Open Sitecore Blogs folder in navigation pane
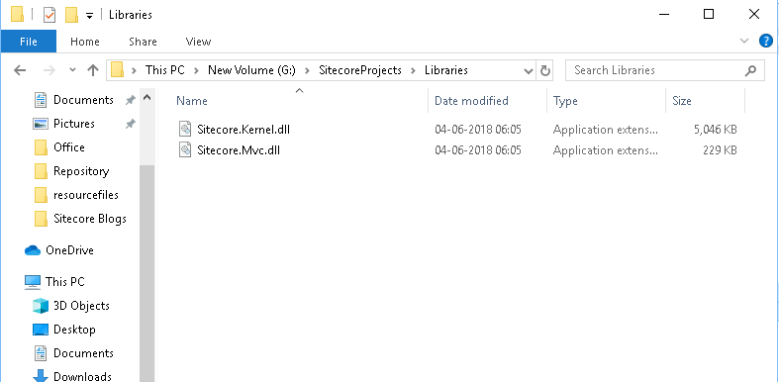Screen dimensions: 779x382 (x=90, y=219)
